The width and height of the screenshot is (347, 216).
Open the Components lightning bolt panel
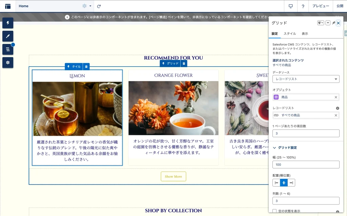8,23
